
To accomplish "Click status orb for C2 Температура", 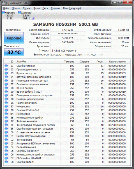I will tap(6, 140).
